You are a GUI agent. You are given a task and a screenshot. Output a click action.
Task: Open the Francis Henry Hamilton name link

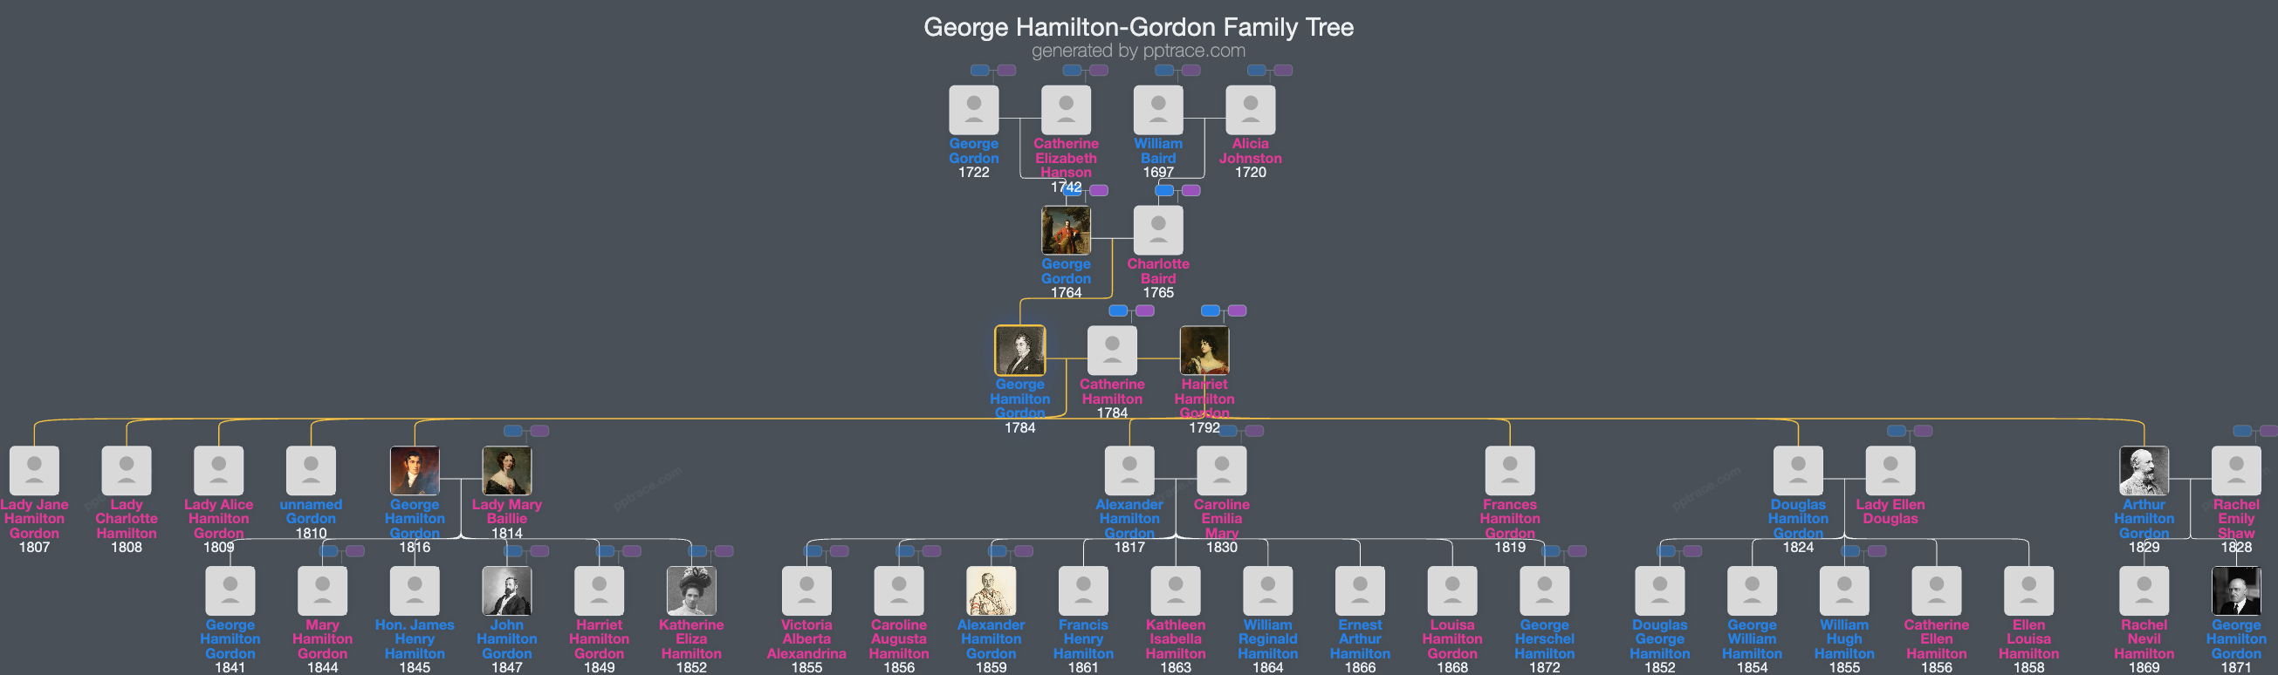pyautogui.click(x=1083, y=638)
